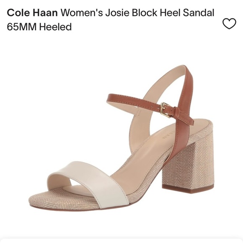Click the 'Haan' word in the brand name
The height and width of the screenshot is (243, 243).
tap(45, 13)
